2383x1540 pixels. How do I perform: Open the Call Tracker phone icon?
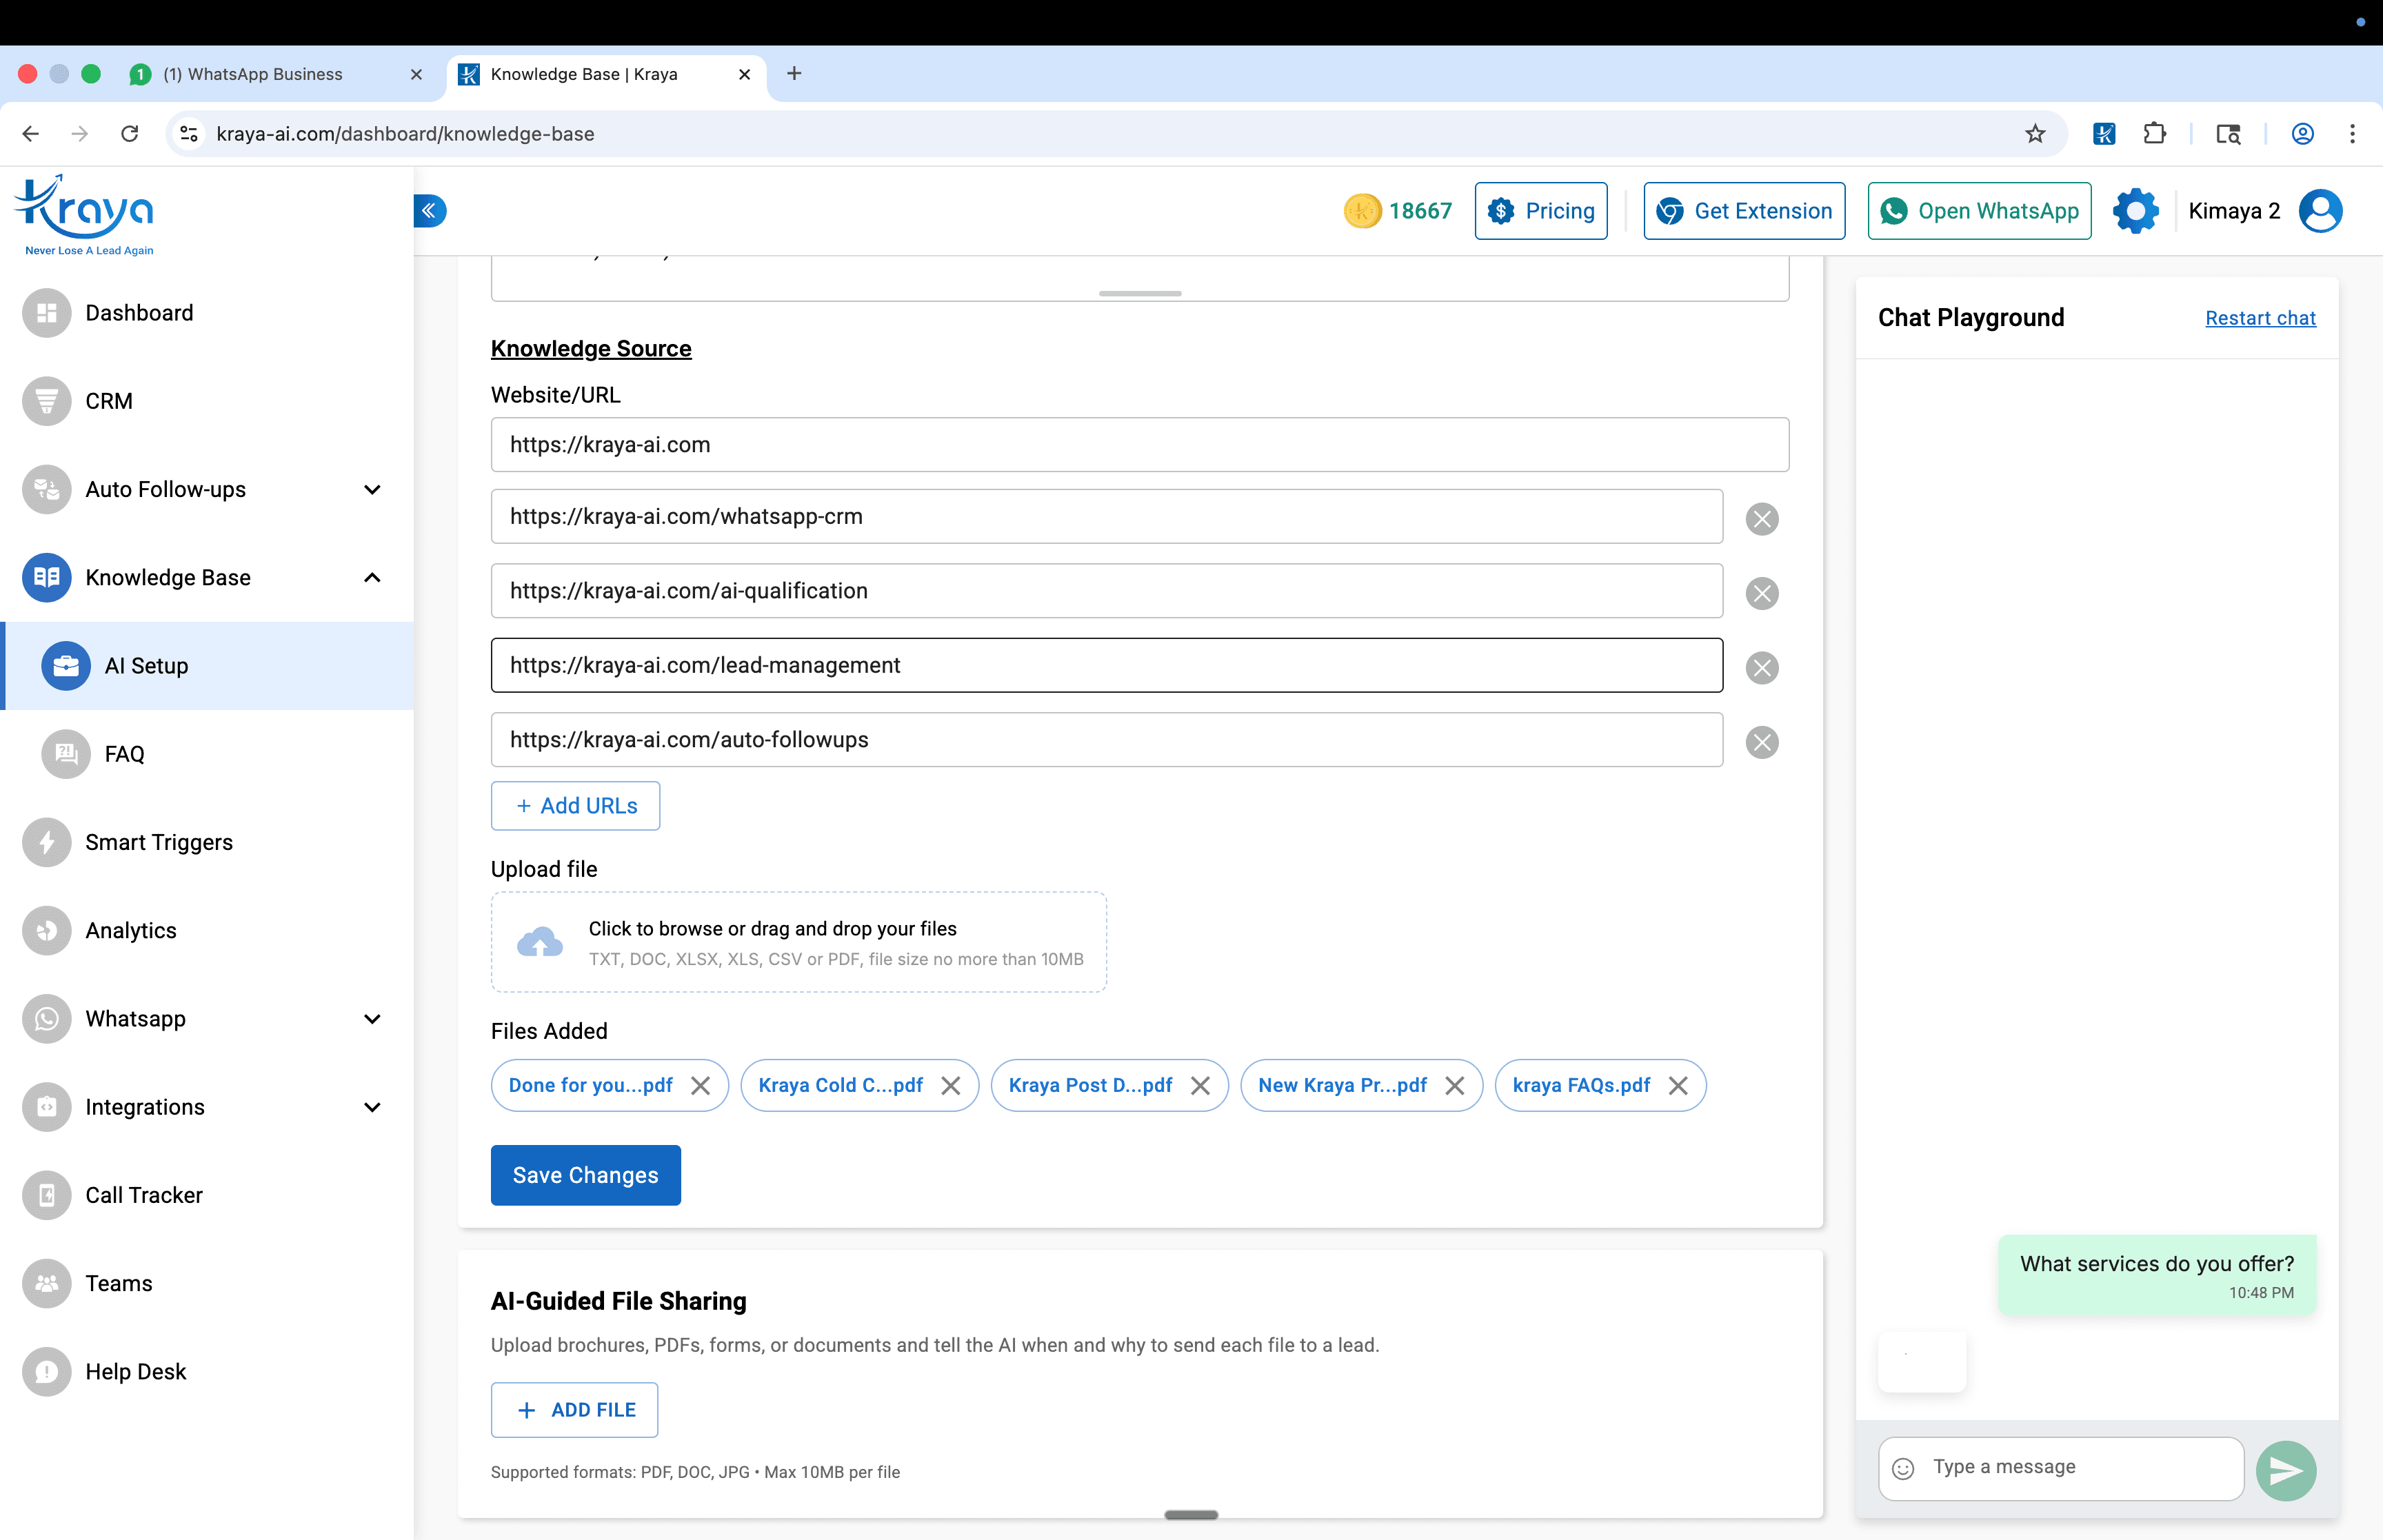(46, 1195)
